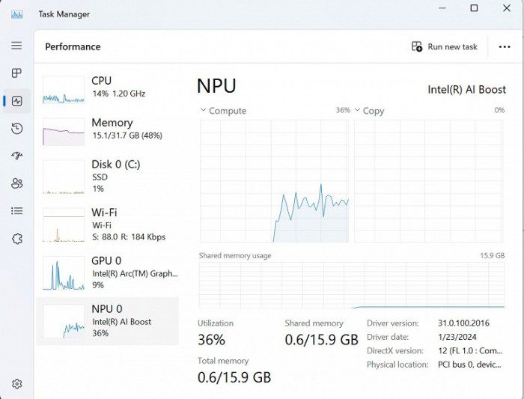The width and height of the screenshot is (524, 399).
Task: Open the Services page icon
Action: click(16, 239)
